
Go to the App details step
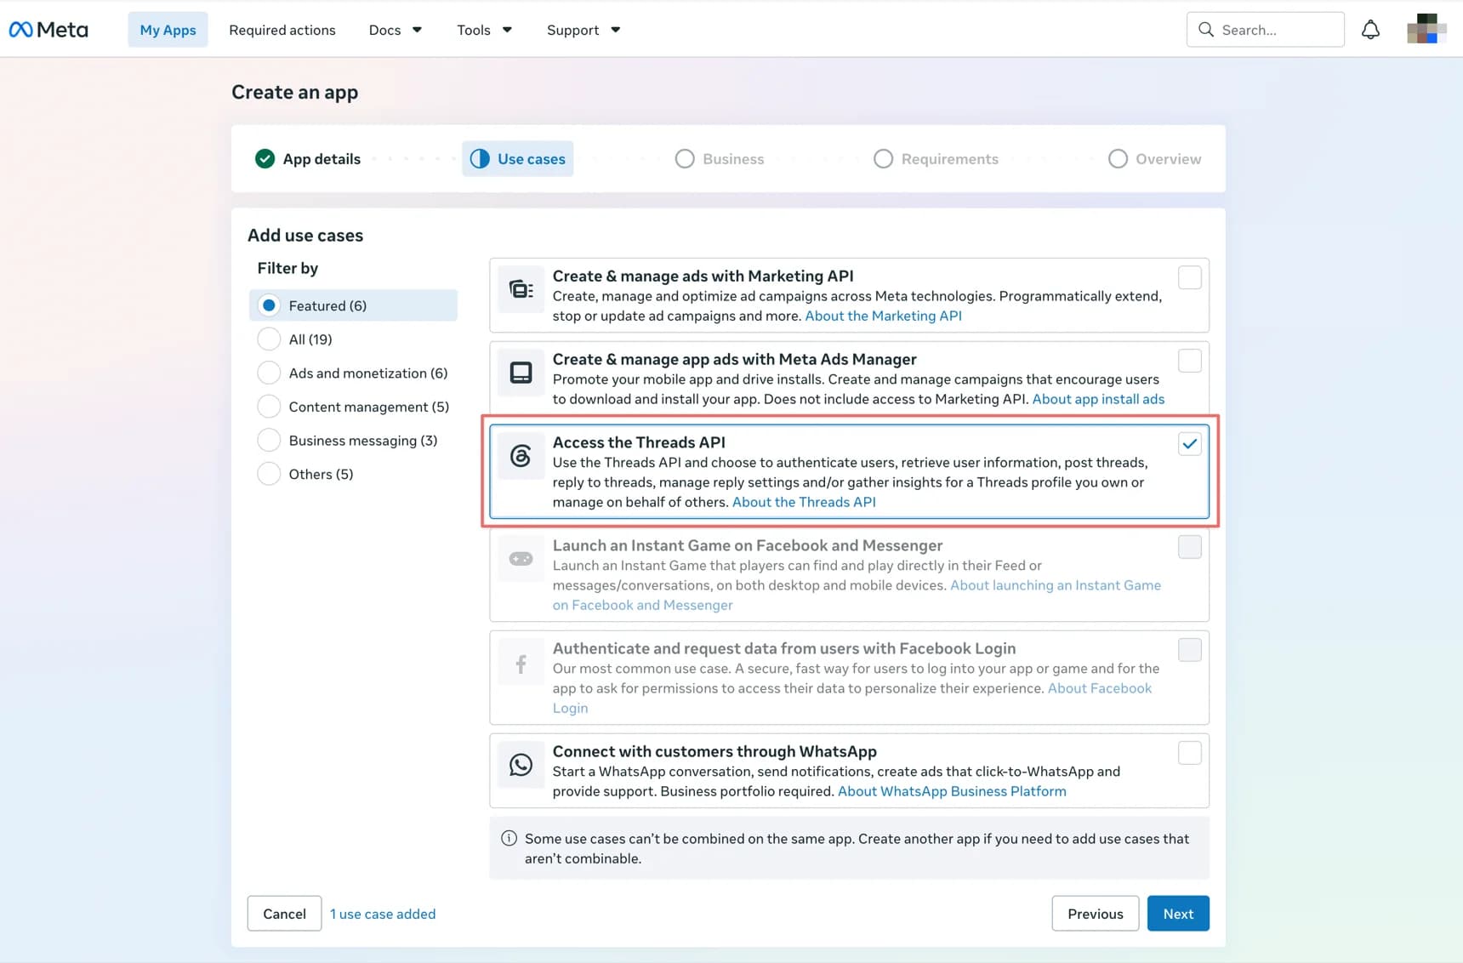pos(308,159)
